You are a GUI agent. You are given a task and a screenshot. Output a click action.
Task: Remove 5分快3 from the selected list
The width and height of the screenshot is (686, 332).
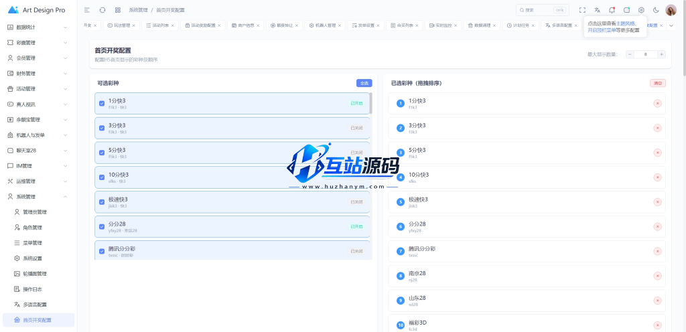pyautogui.click(x=658, y=153)
